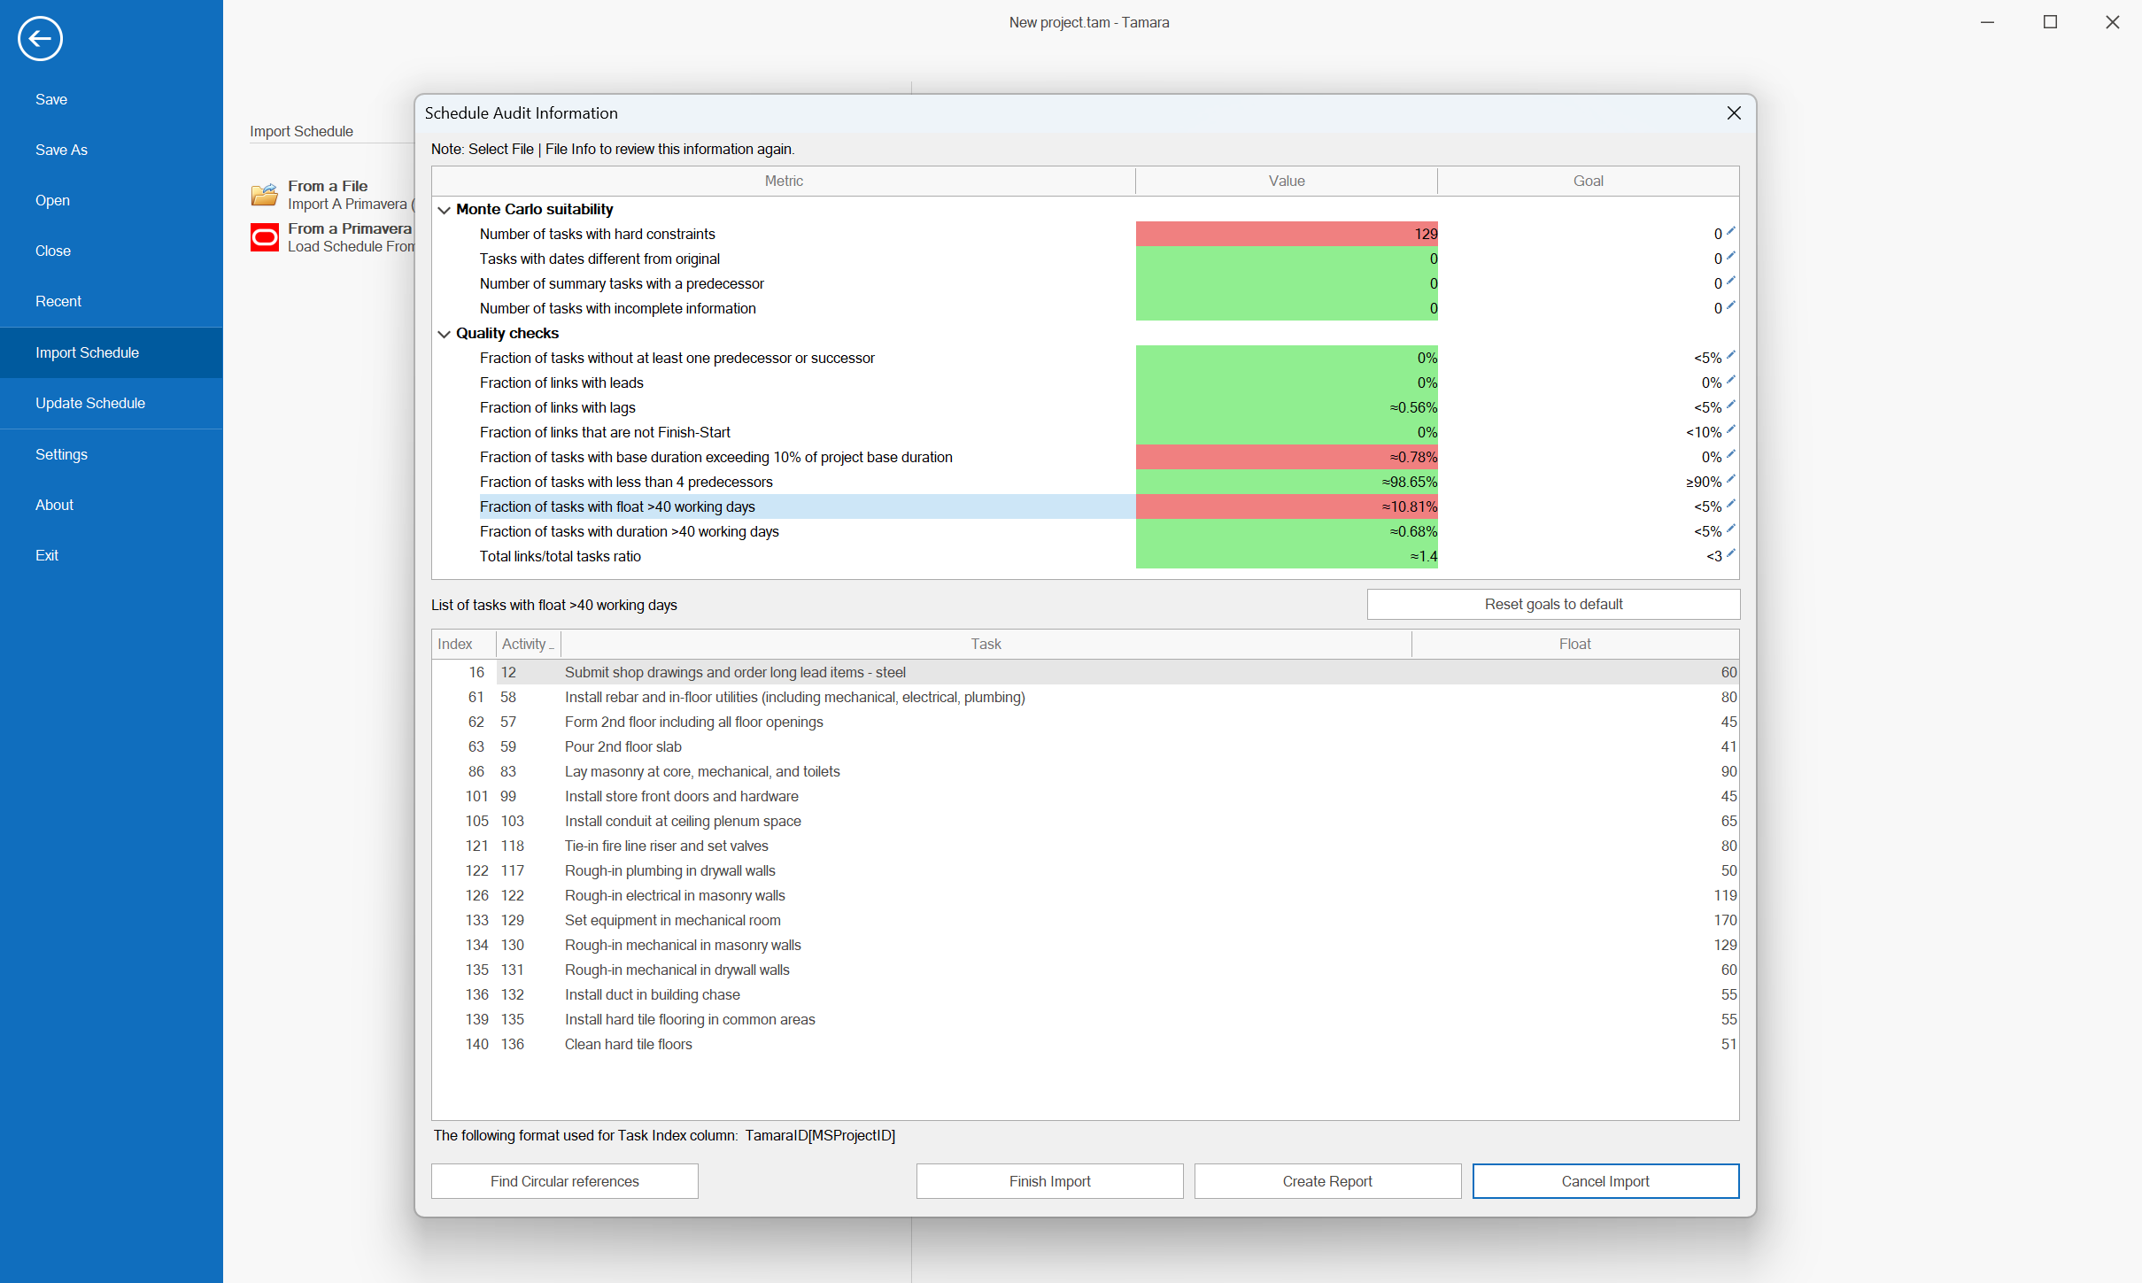The height and width of the screenshot is (1283, 2142).
Task: Open the Update Schedule menu item
Action: click(90, 403)
